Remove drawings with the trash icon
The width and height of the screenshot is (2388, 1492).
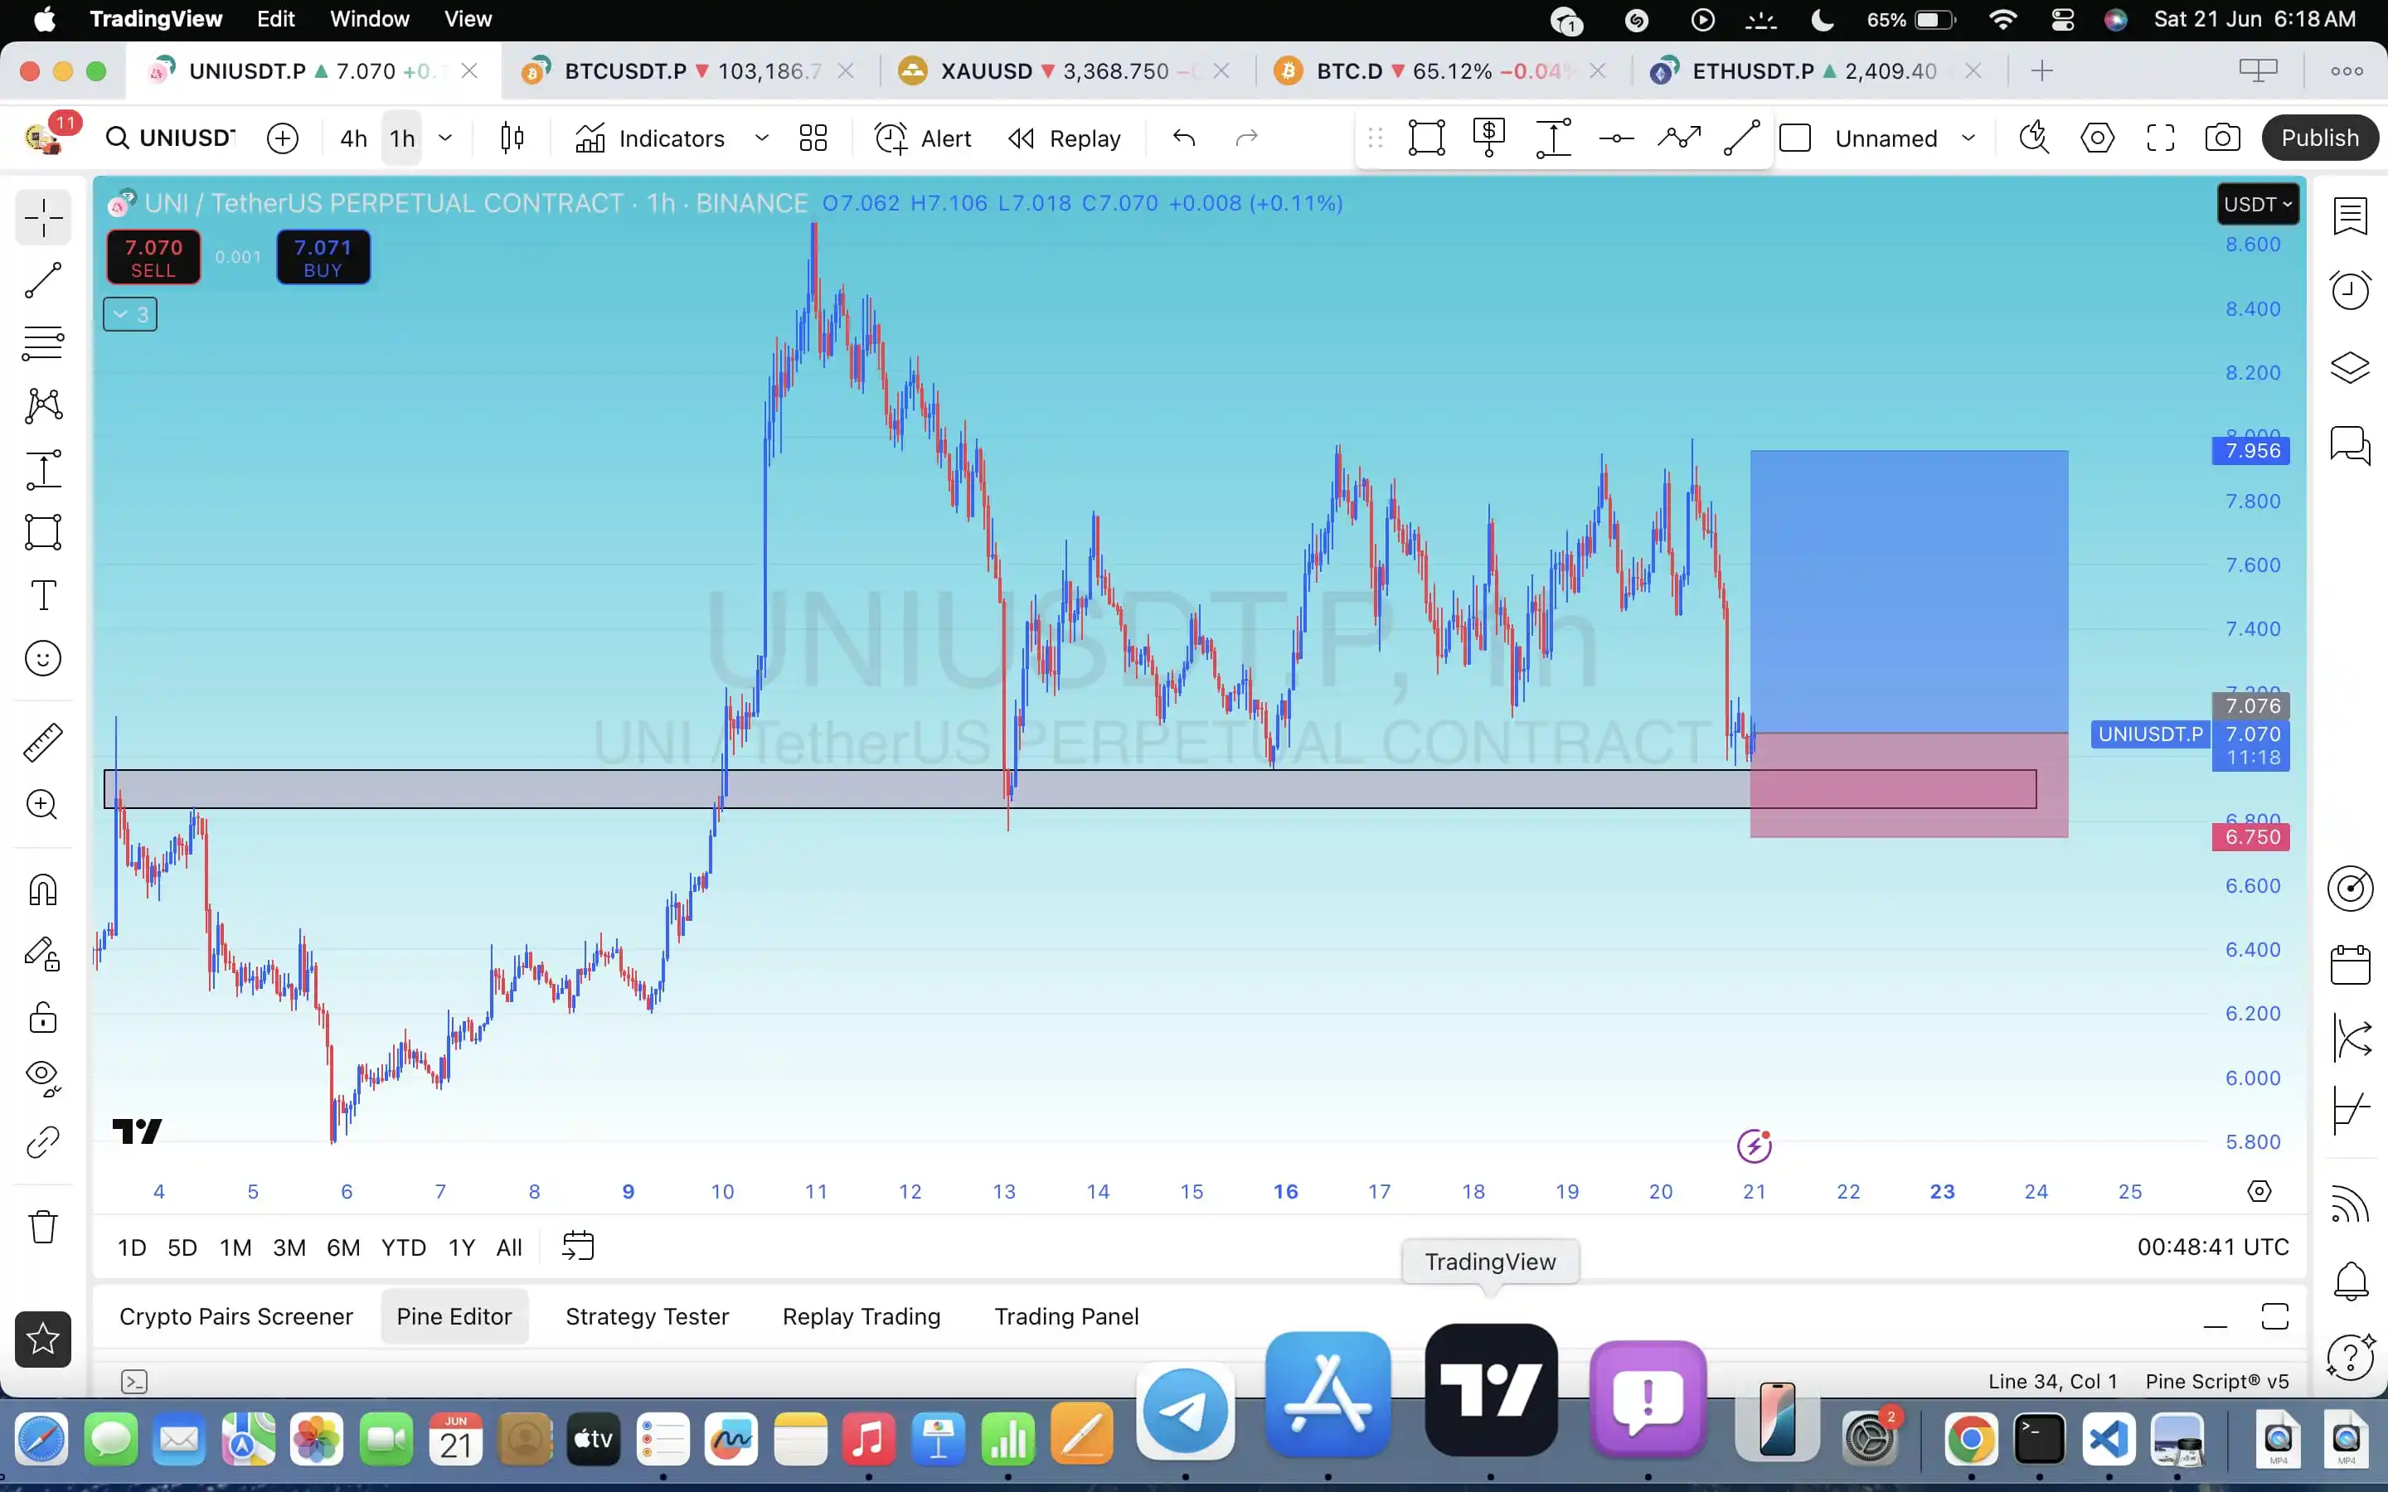pos(43,1227)
